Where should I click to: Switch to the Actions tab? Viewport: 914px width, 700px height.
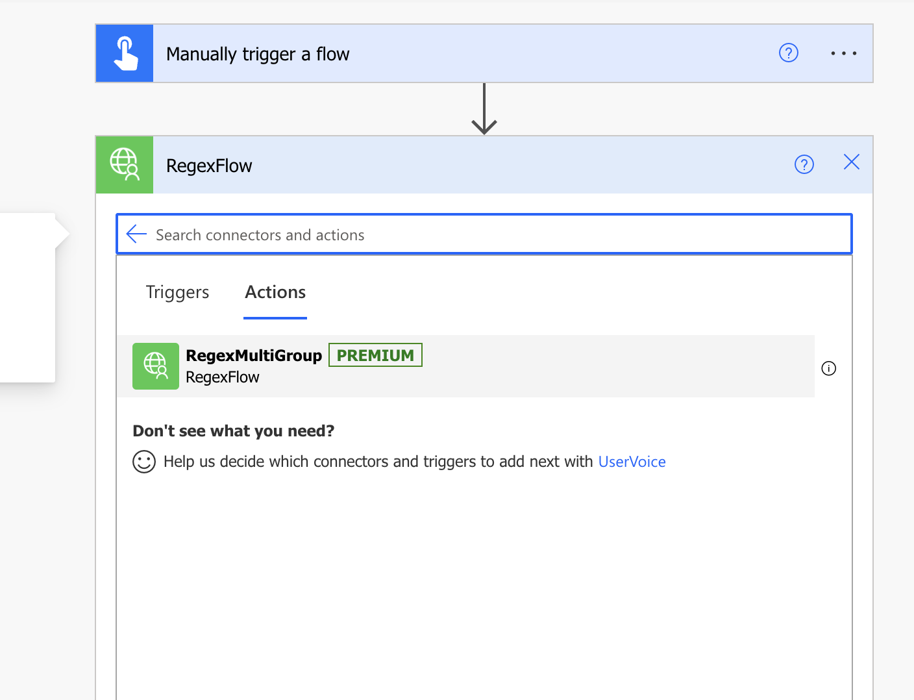tap(275, 292)
